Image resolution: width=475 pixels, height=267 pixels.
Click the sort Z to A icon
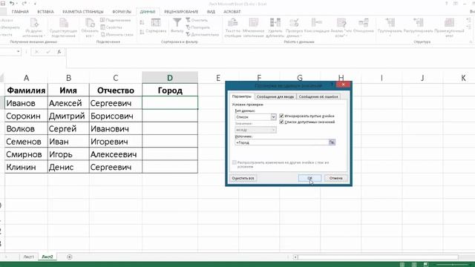pyautogui.click(x=142, y=32)
